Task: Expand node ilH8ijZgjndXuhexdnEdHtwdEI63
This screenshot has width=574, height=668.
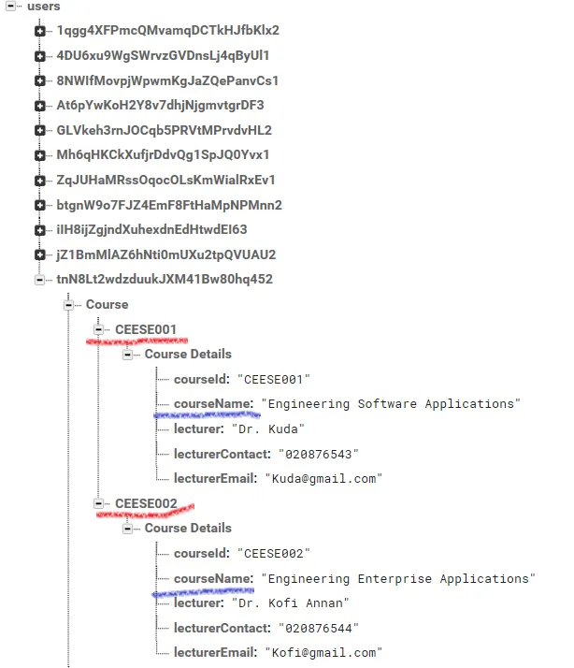Action: [40, 230]
